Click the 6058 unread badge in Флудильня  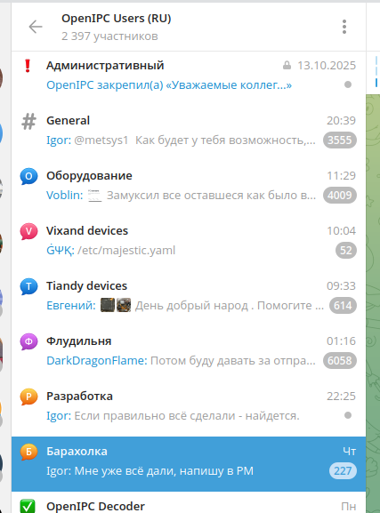[340, 361]
